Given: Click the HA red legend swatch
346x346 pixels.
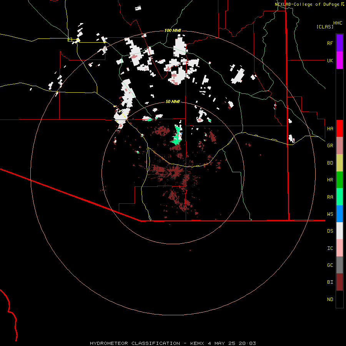Looking at the screenshot, I should [339, 128].
